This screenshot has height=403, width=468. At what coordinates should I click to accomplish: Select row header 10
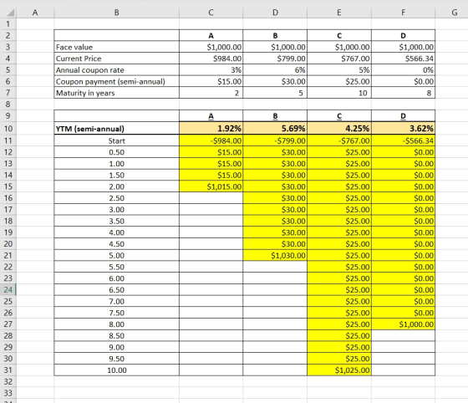[x=8, y=129]
